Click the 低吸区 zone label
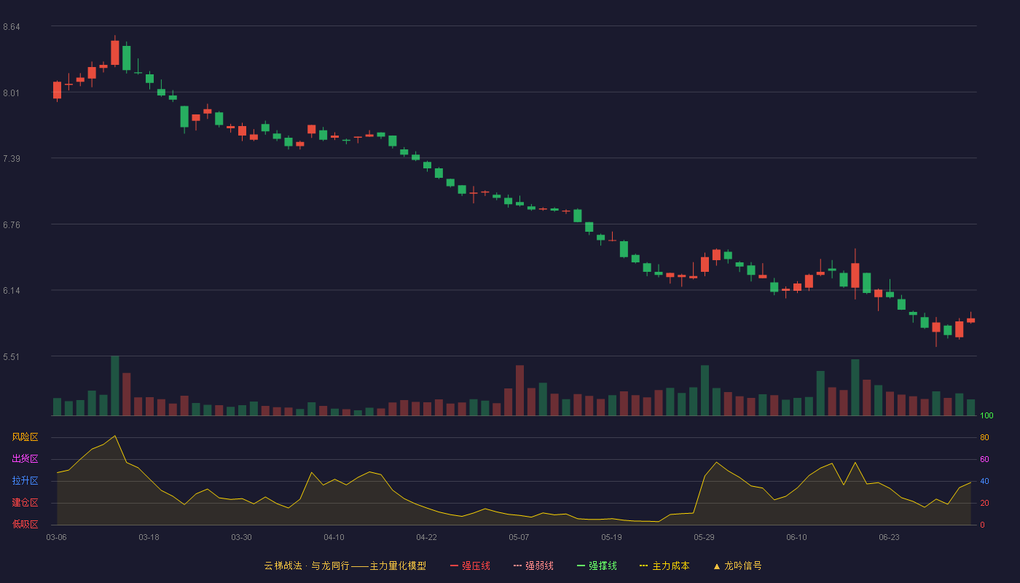The width and height of the screenshot is (1020, 583). (x=25, y=525)
